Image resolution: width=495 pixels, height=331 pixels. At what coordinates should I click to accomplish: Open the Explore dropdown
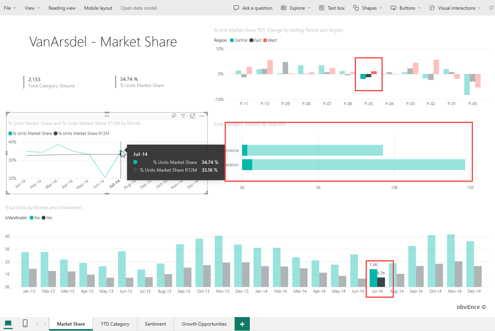(x=296, y=8)
